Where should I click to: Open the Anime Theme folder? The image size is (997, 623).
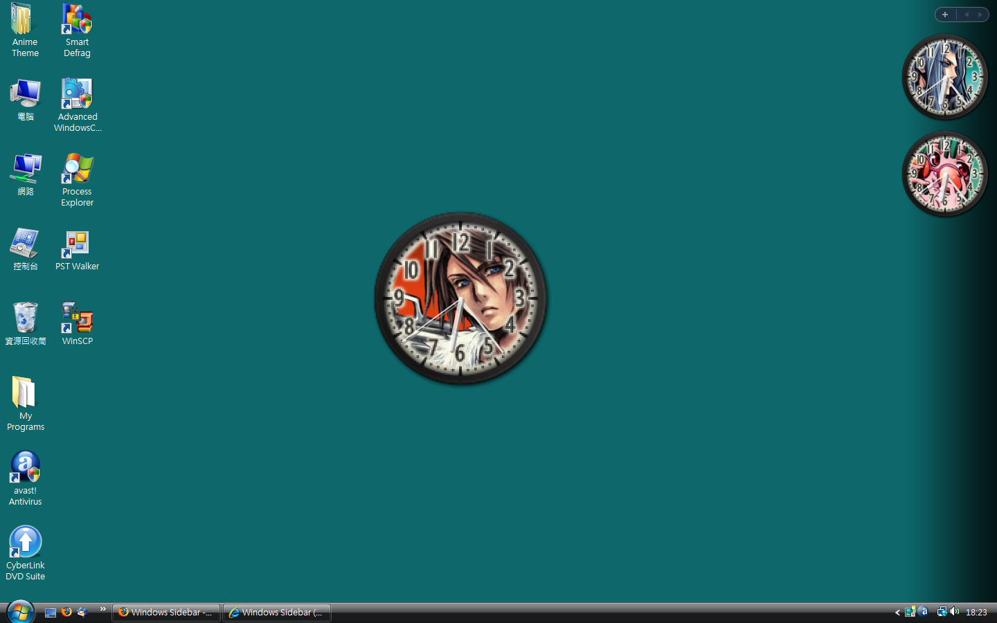tap(25, 30)
